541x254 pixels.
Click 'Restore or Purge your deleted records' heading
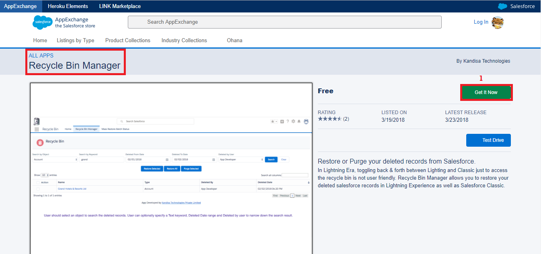[396, 161]
